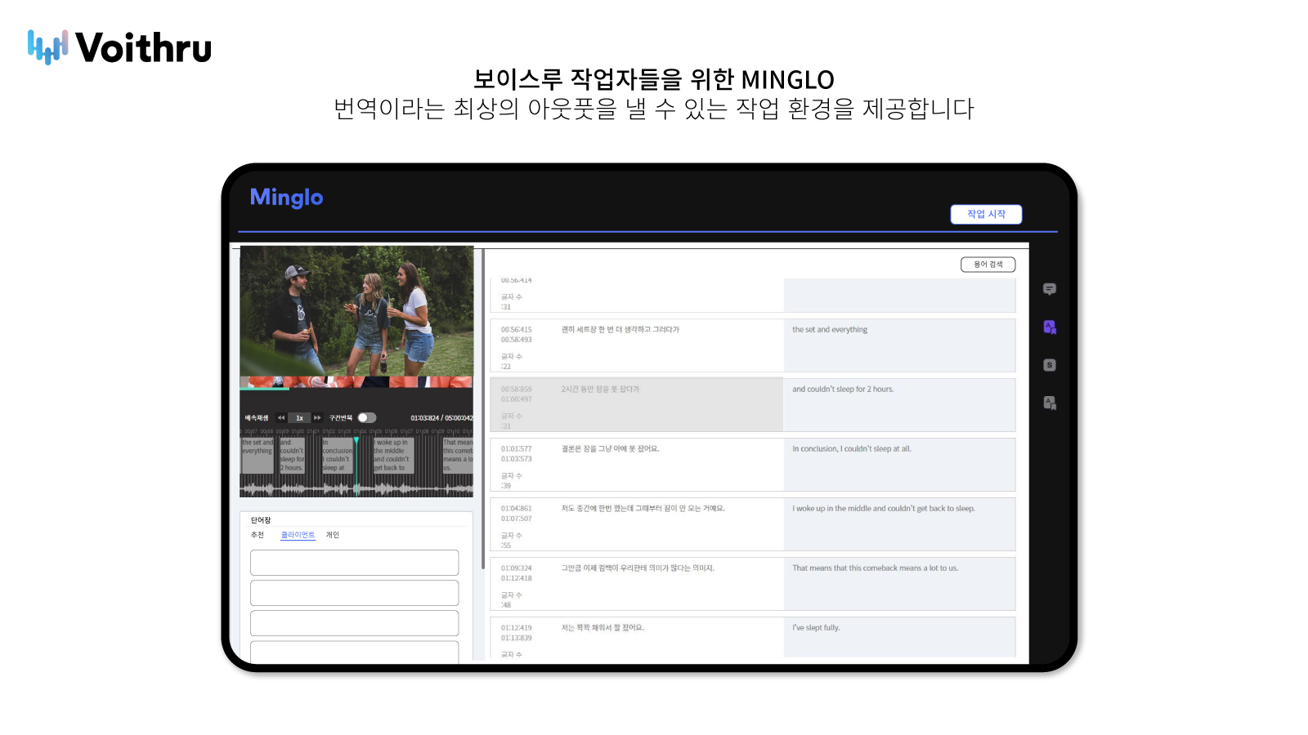Click source text beginning '그만큼 이제 컴백이'

click(638, 568)
